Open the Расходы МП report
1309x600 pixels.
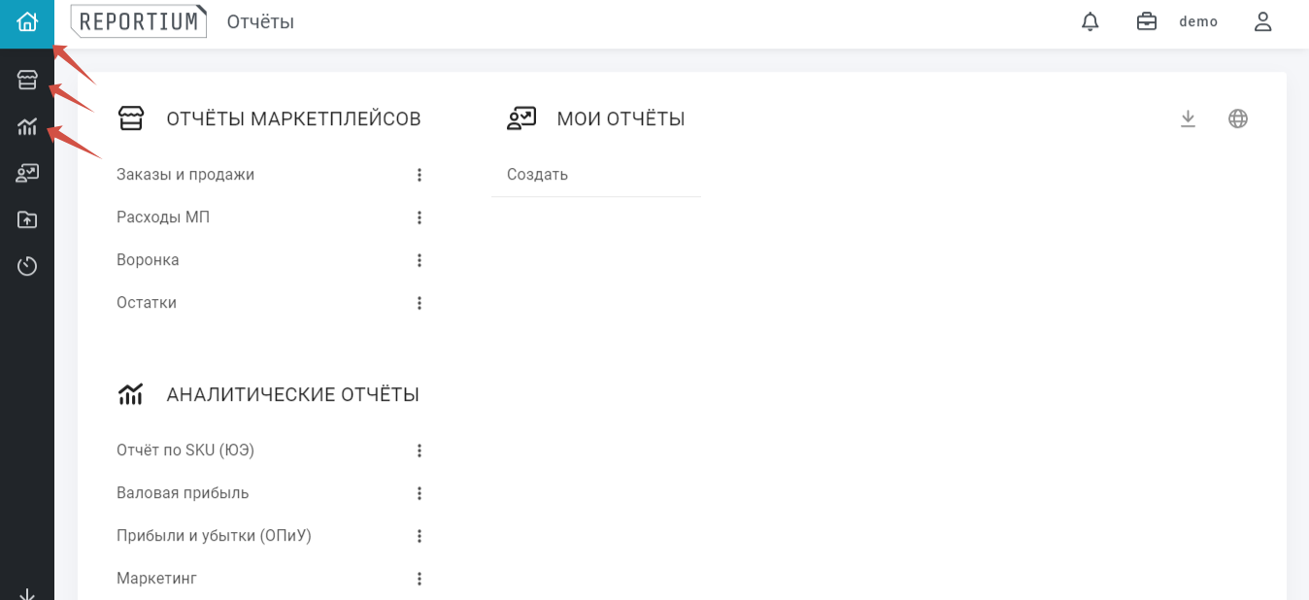163,217
